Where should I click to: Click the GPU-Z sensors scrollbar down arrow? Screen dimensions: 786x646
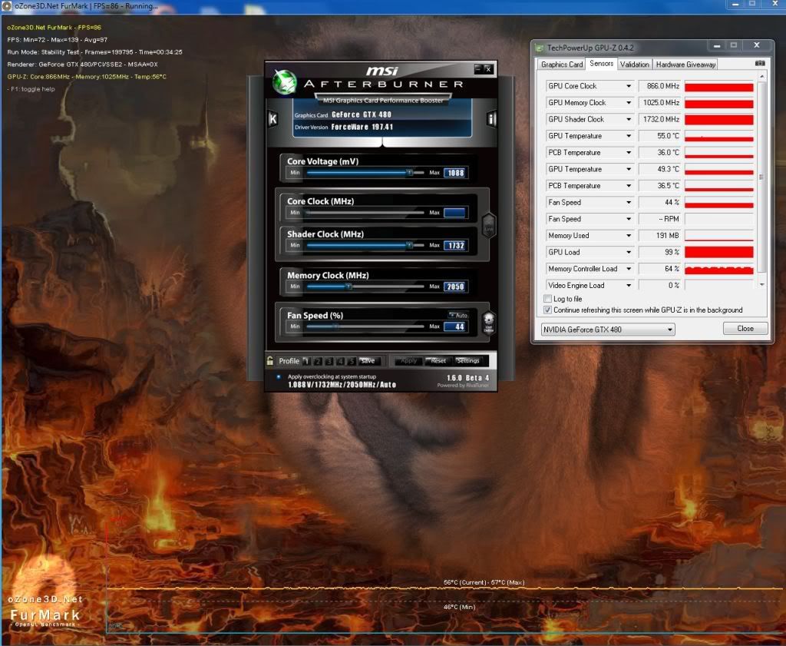click(x=762, y=285)
